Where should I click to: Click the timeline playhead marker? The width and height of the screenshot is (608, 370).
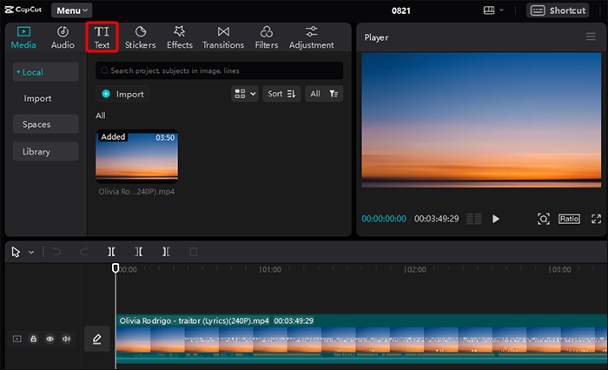pos(116,269)
